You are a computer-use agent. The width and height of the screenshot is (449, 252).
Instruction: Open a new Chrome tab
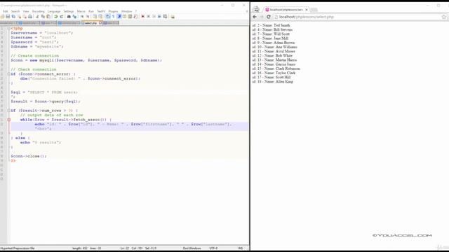click(x=314, y=10)
